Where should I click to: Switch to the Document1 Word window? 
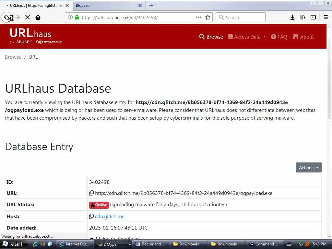[151, 244]
